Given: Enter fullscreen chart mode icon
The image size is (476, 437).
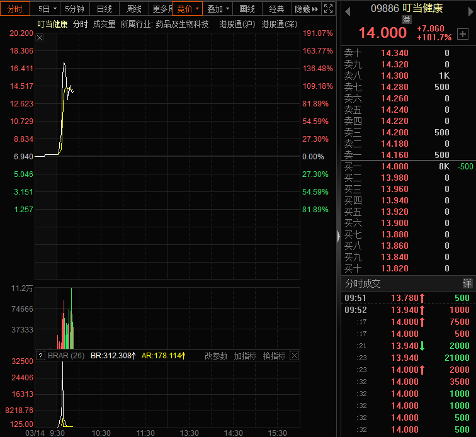Looking at the screenshot, I should (328, 9).
